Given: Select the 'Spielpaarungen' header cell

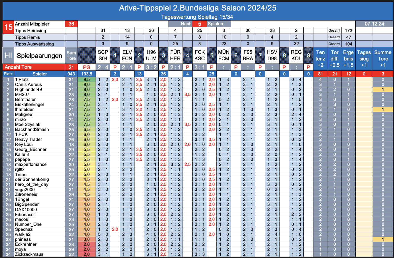Looking at the screenshot, I should [x=39, y=55].
